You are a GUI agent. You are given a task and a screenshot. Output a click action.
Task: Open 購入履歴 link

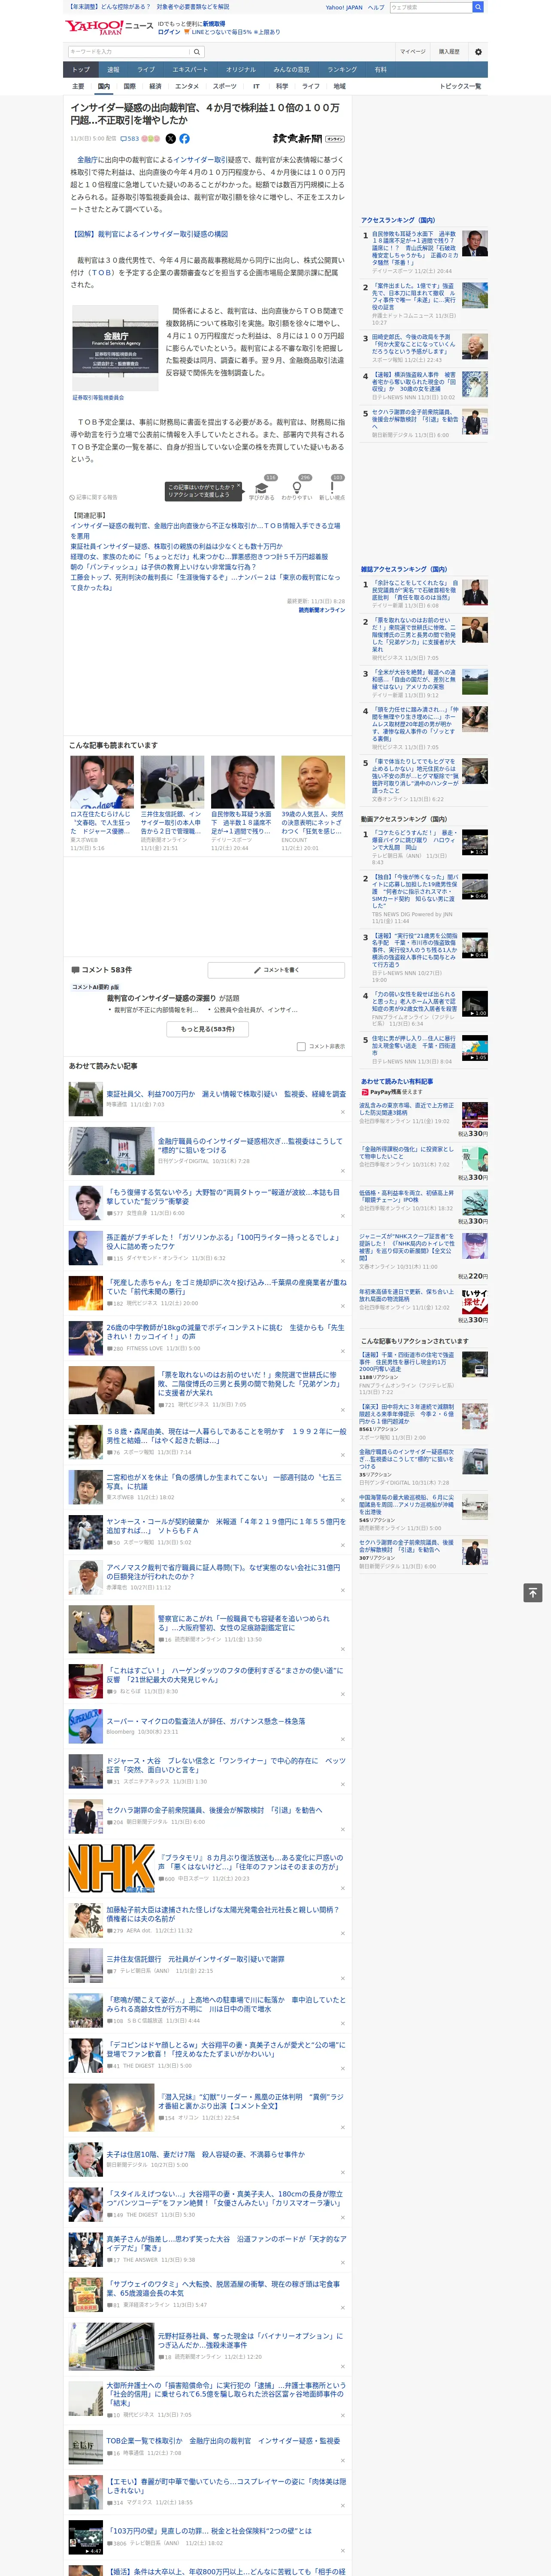pos(449,52)
